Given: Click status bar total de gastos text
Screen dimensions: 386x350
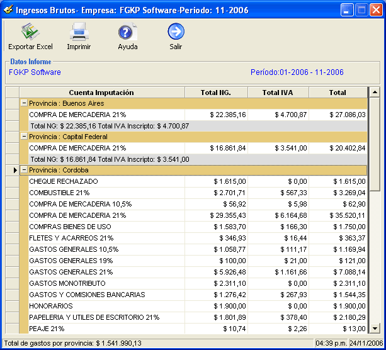Looking at the screenshot, I should (x=73, y=343).
